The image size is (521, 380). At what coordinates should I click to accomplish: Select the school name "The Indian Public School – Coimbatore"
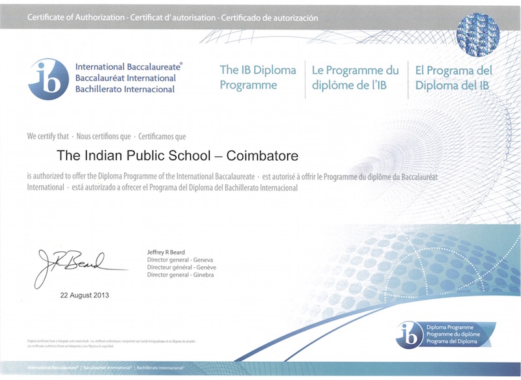[177, 156]
